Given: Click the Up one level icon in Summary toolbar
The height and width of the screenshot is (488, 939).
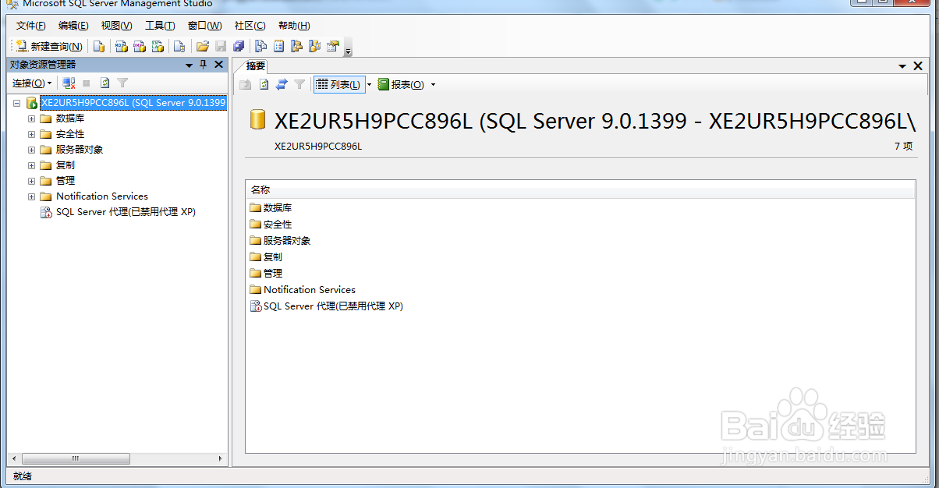Looking at the screenshot, I should tap(246, 84).
